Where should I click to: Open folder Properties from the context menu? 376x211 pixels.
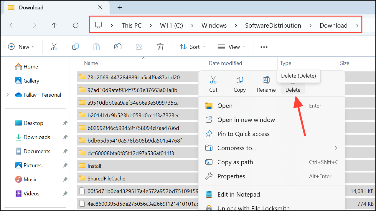click(231, 176)
